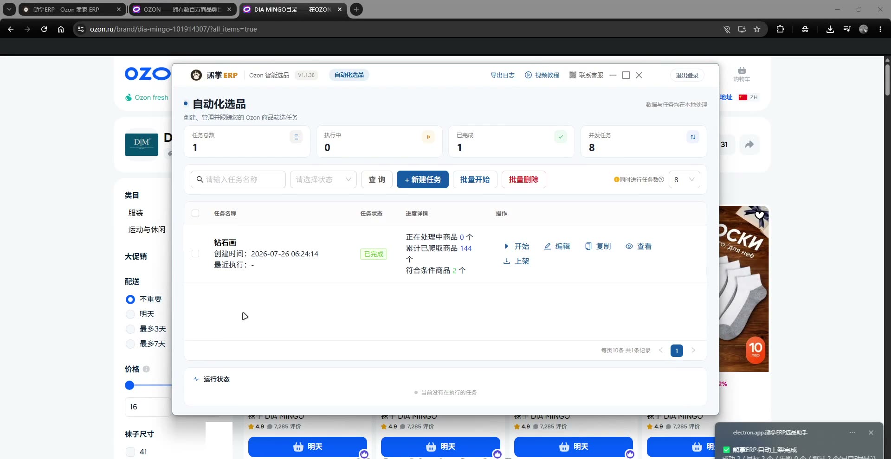Open 视频教程 video tutorial
The width and height of the screenshot is (891, 459).
pyautogui.click(x=542, y=75)
